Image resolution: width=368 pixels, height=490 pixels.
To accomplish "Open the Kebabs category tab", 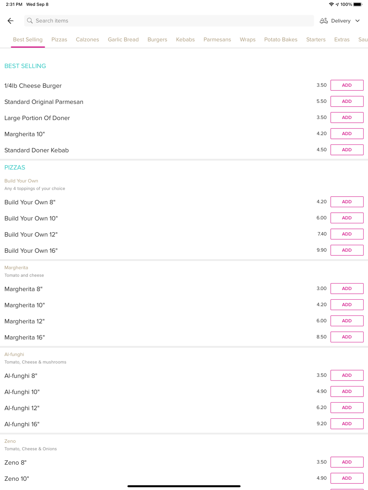I will [x=185, y=40].
